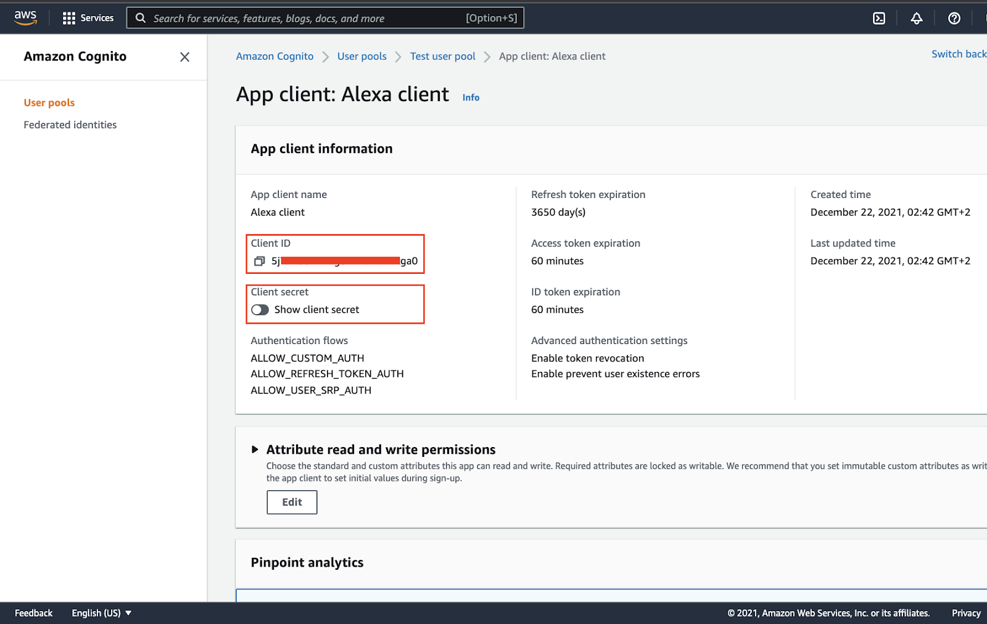
Task: Open the Info link beside title
Action: [471, 97]
